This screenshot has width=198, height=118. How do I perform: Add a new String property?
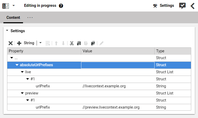(x=26, y=43)
